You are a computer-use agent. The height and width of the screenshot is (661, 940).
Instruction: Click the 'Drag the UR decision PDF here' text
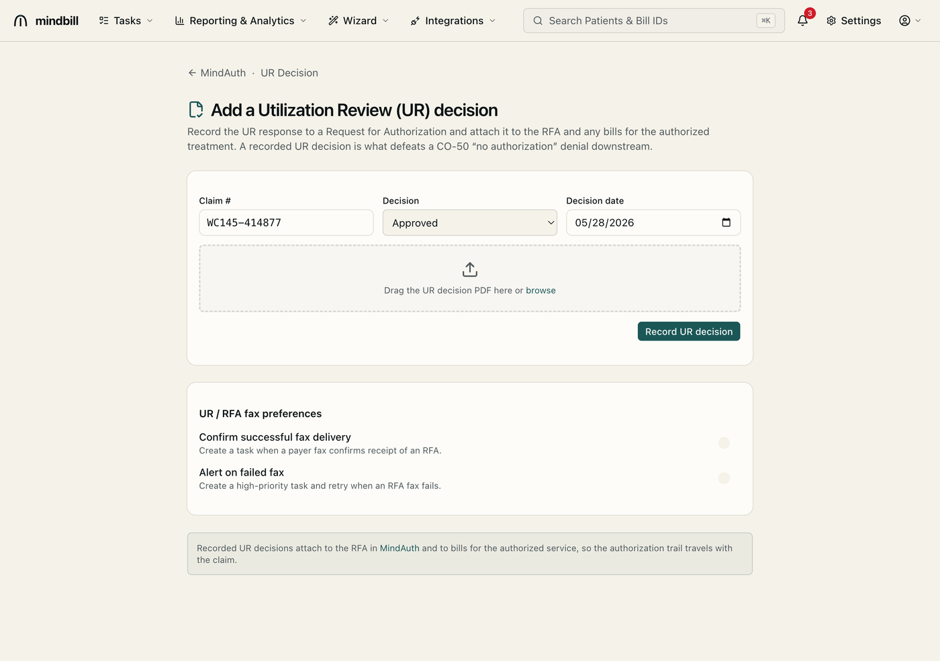(x=448, y=290)
